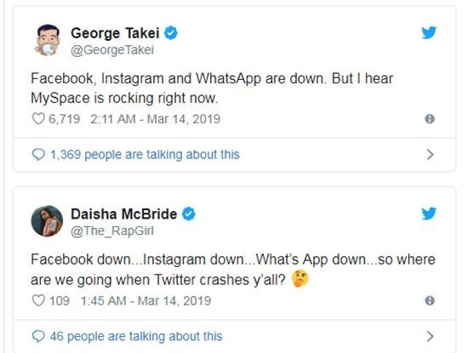Expand the chevron arrow on George Takei's conversation row
Viewport: 468px width, 353px height.
430,155
